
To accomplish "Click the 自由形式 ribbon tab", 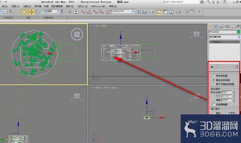I will pos(9,18).
